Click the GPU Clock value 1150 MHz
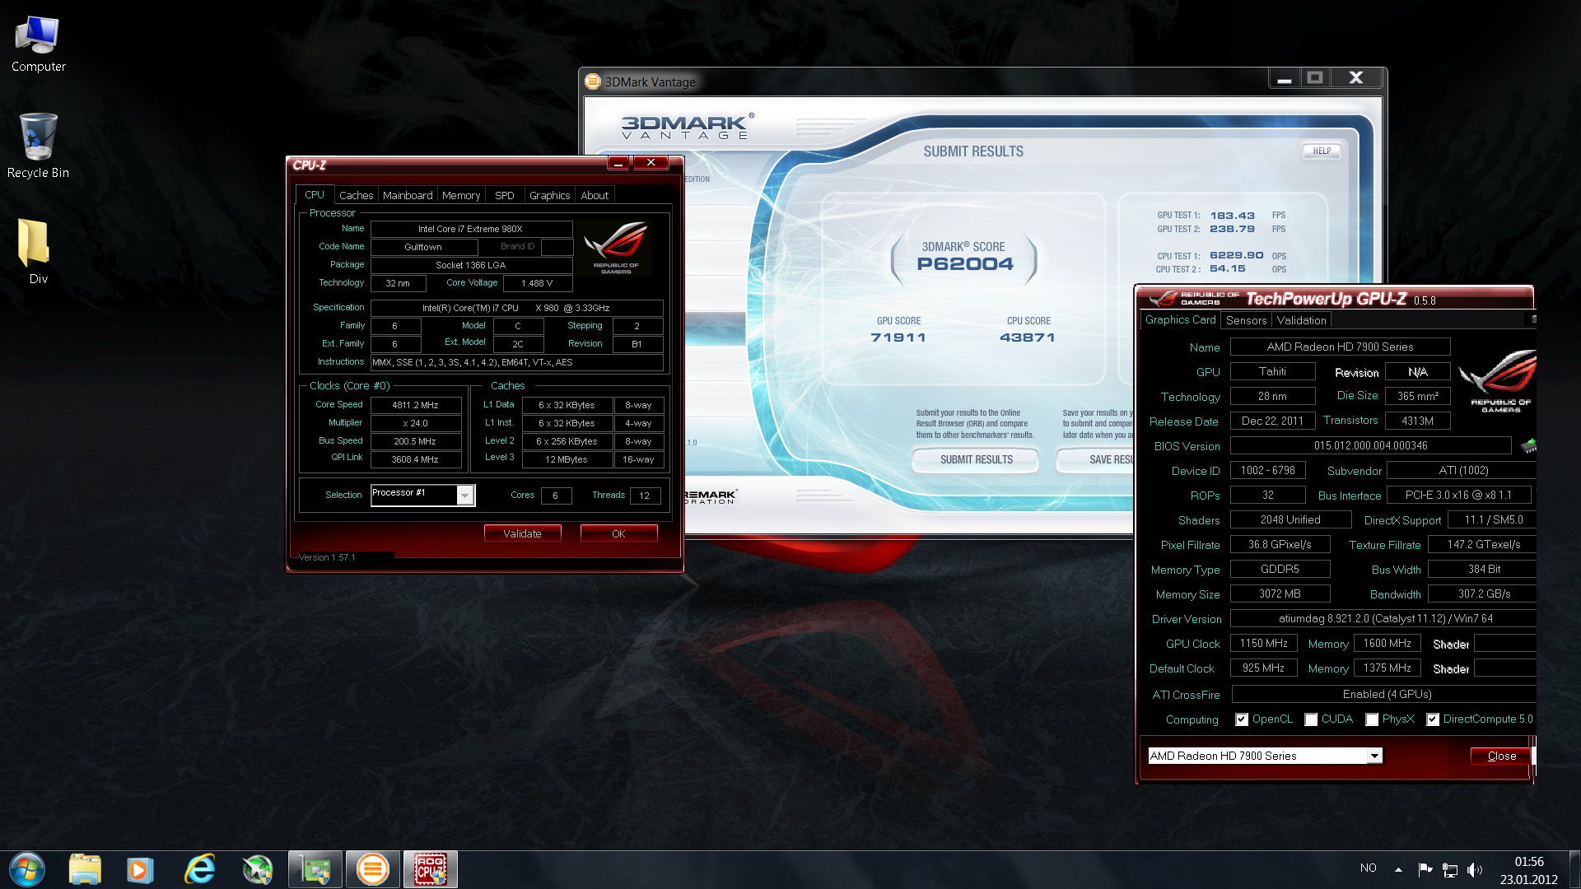 click(x=1263, y=643)
